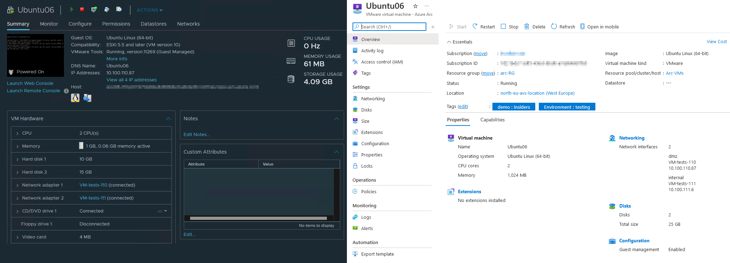The width and height of the screenshot is (730, 263).
Task: Collapse the Essentials section
Action: pos(460,42)
